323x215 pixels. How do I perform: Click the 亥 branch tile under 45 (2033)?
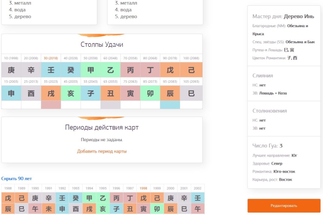(71, 93)
